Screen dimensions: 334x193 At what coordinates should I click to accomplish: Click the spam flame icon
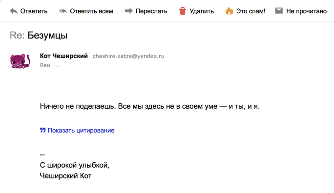pyautogui.click(x=229, y=11)
